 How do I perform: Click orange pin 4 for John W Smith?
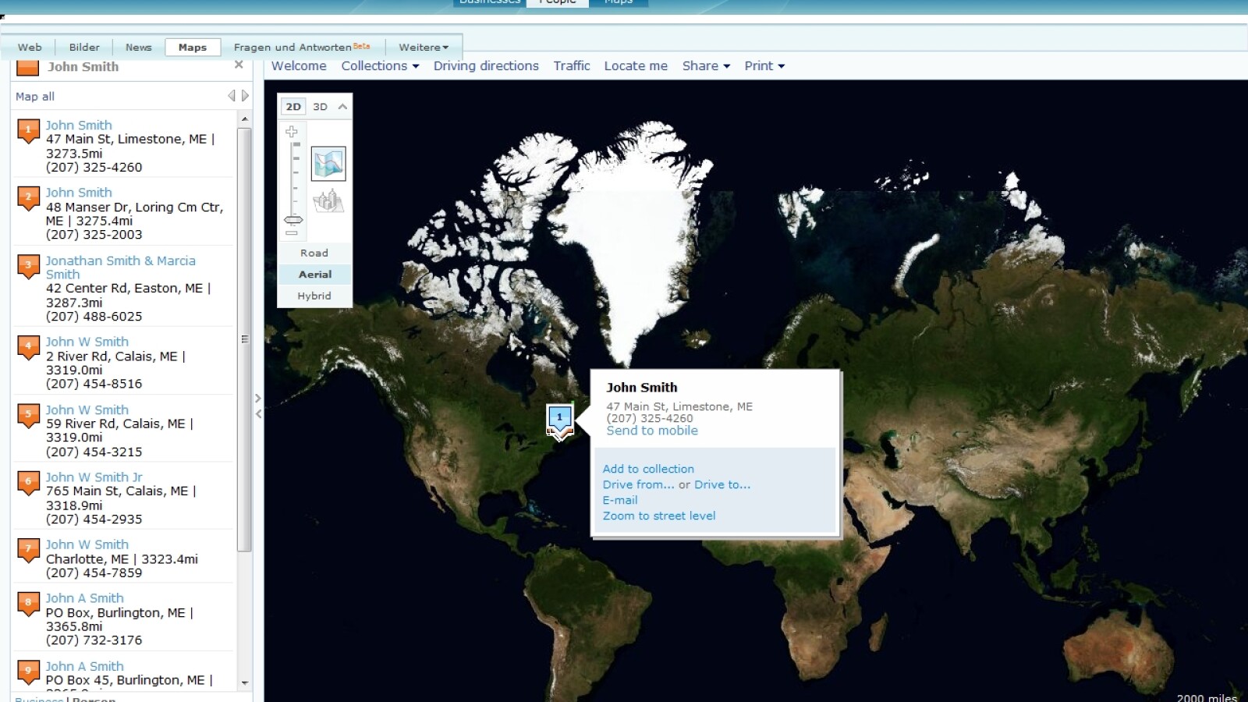[x=29, y=348]
